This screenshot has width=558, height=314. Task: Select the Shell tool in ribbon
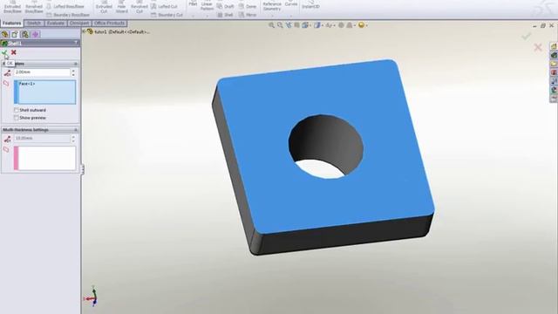tap(225, 15)
